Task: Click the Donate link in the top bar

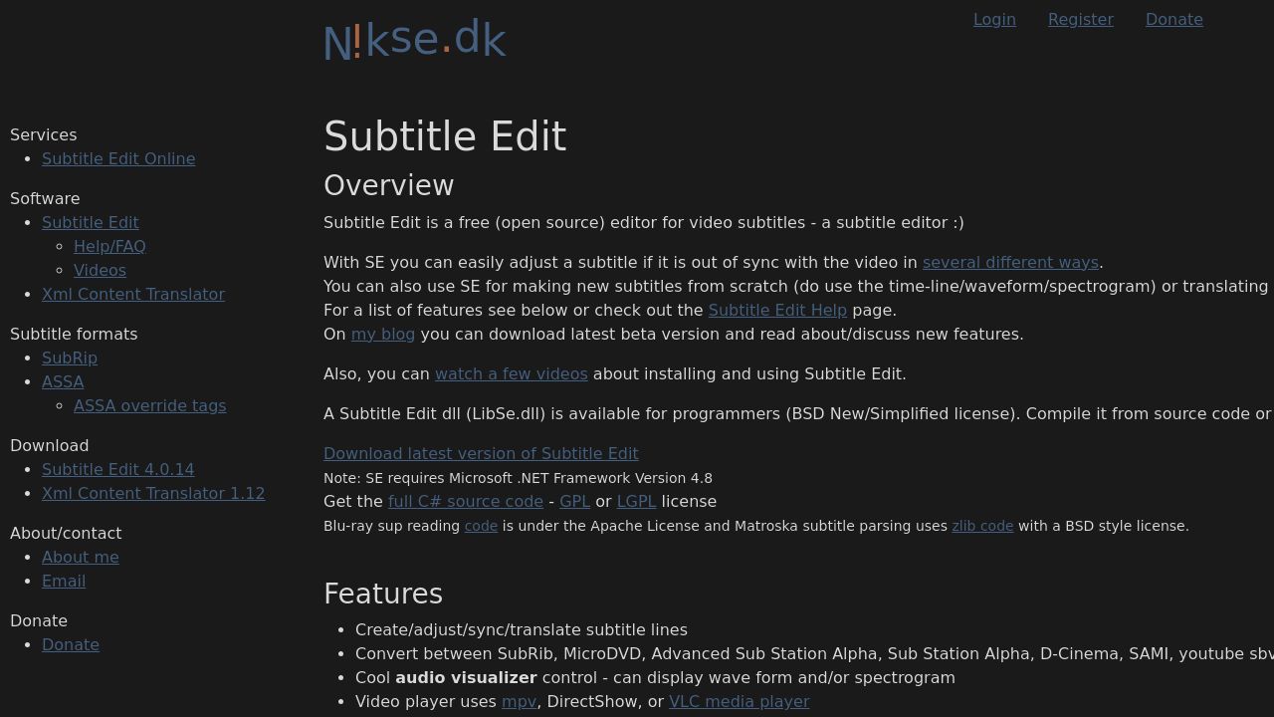Action: [x=1174, y=19]
